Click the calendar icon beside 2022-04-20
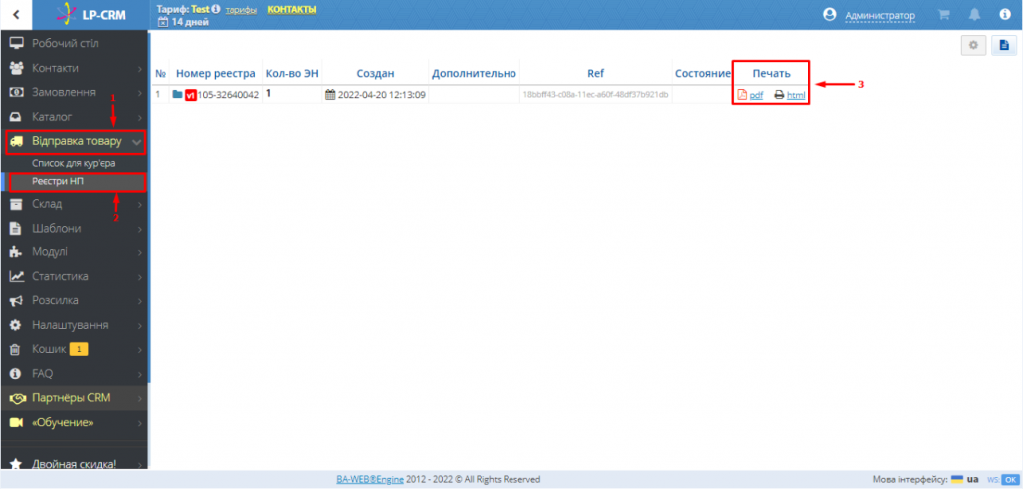 [x=330, y=95]
